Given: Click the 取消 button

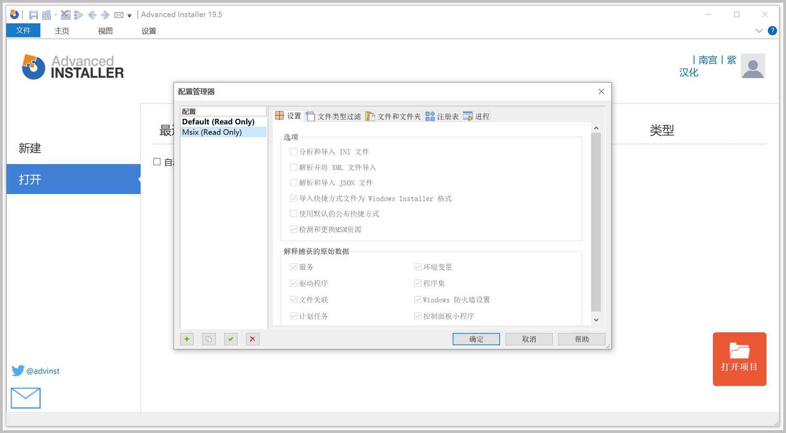Looking at the screenshot, I should 529,339.
